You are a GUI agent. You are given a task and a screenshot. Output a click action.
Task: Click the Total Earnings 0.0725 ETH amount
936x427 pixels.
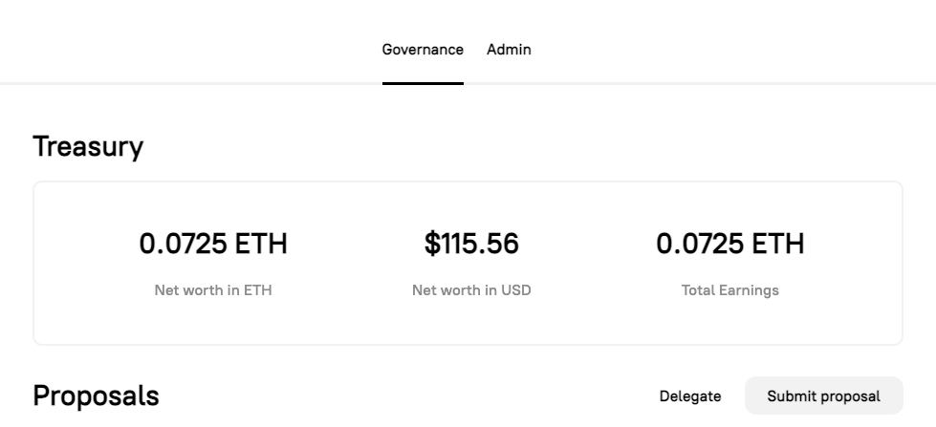tap(729, 245)
